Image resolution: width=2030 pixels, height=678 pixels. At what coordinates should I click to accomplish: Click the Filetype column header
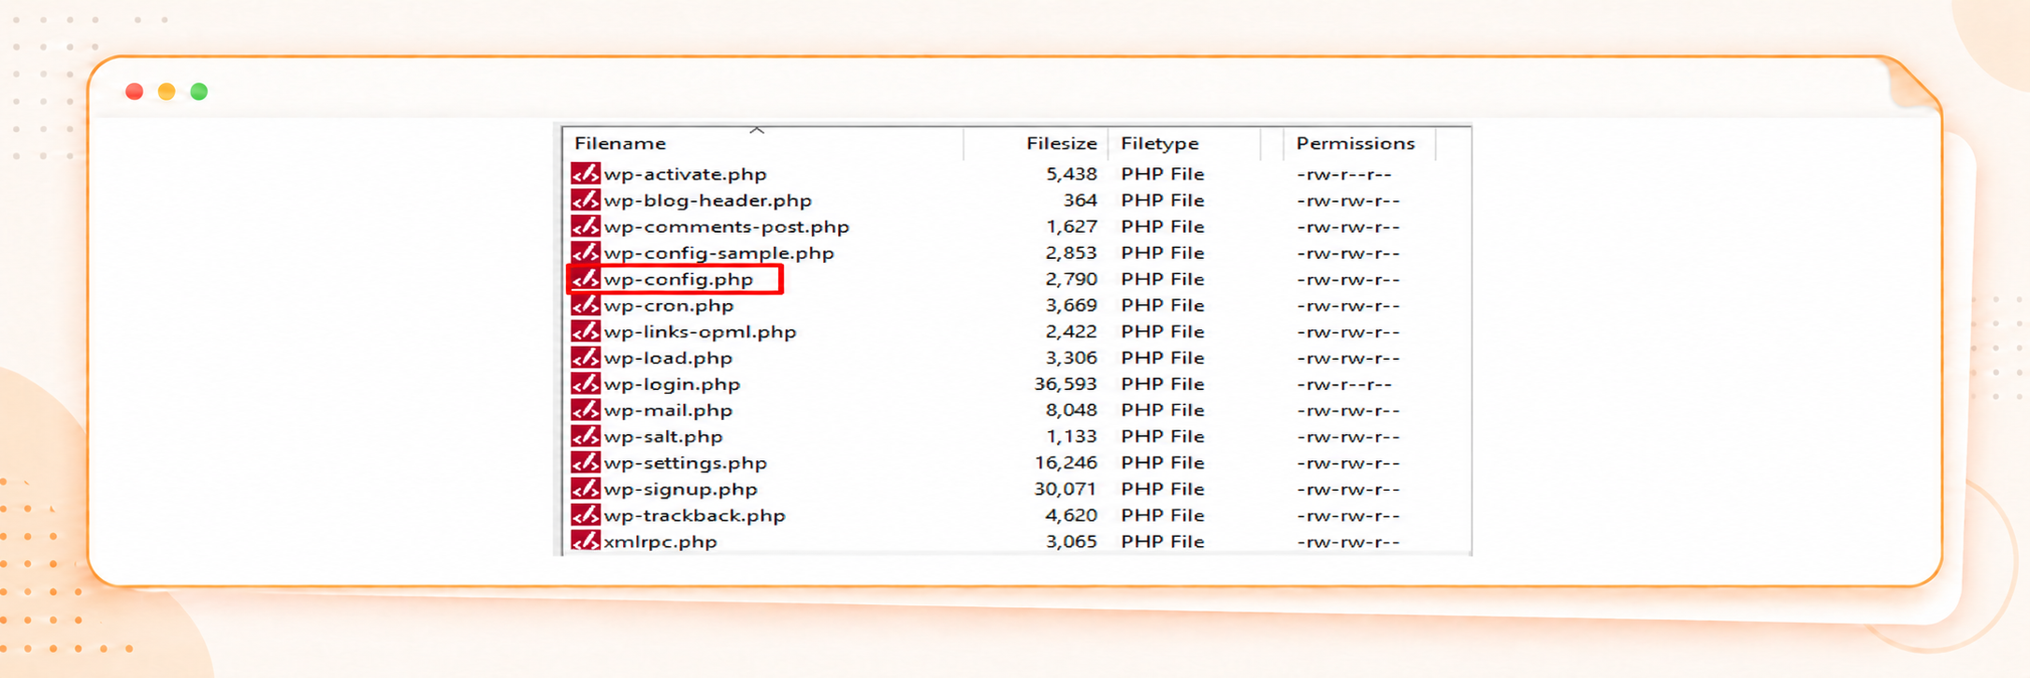coord(1159,143)
